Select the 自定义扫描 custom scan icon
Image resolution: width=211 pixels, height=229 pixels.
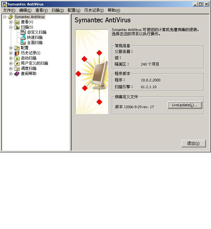[x=23, y=32]
